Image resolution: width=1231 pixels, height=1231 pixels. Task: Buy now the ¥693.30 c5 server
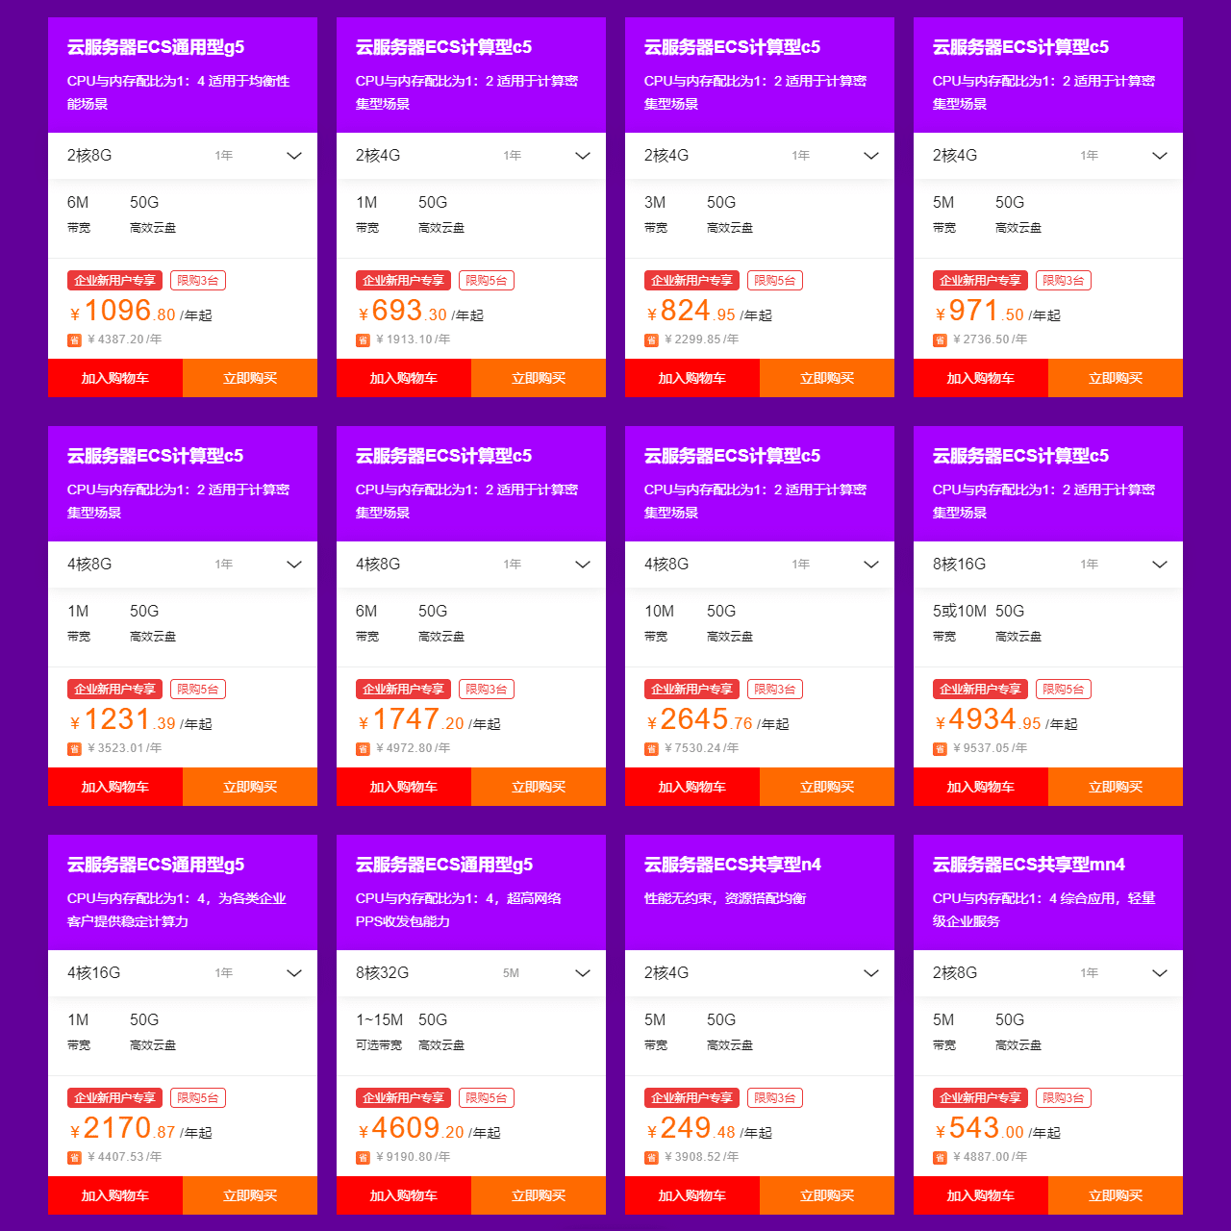[x=539, y=378]
